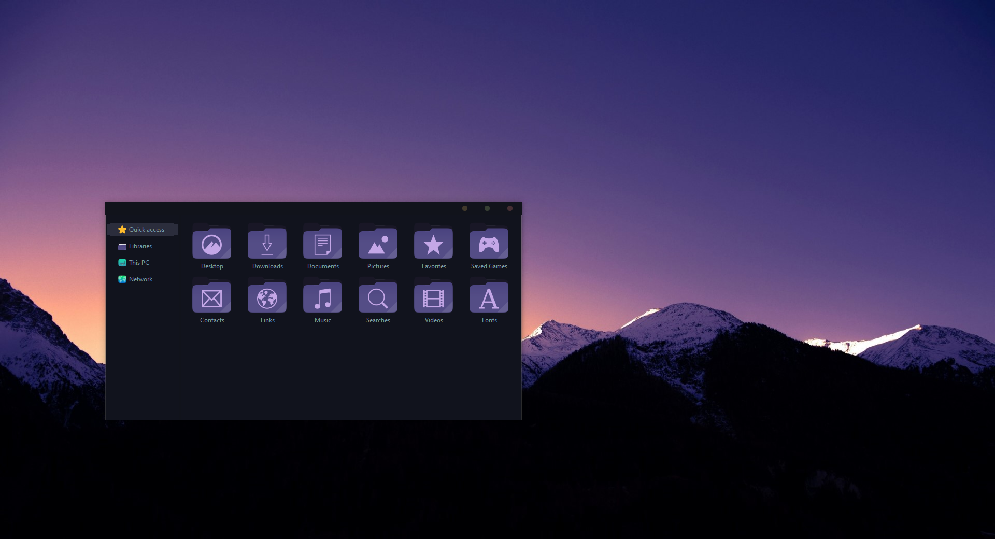Select the Searches magnifier folder
995x539 pixels.
378,298
